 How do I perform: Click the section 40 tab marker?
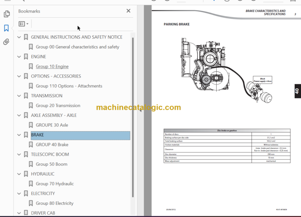tap(297, 91)
